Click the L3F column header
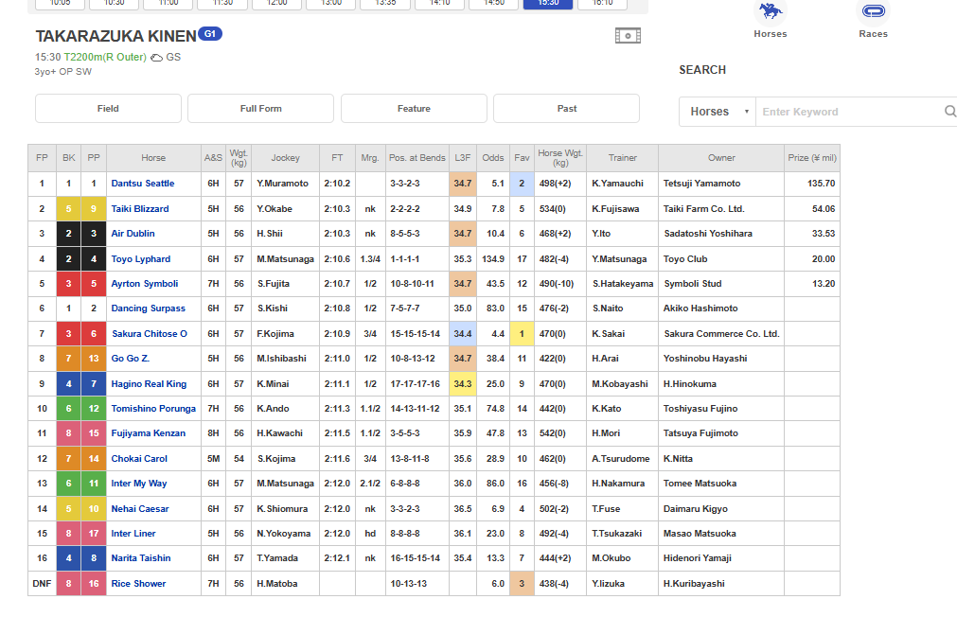 463,158
